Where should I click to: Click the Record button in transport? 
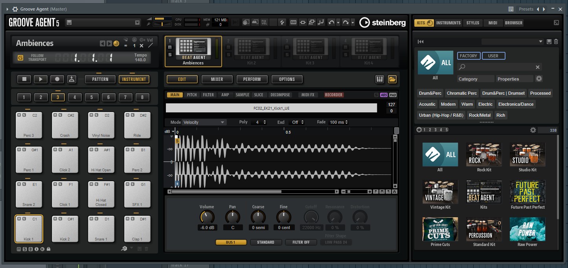click(x=57, y=79)
